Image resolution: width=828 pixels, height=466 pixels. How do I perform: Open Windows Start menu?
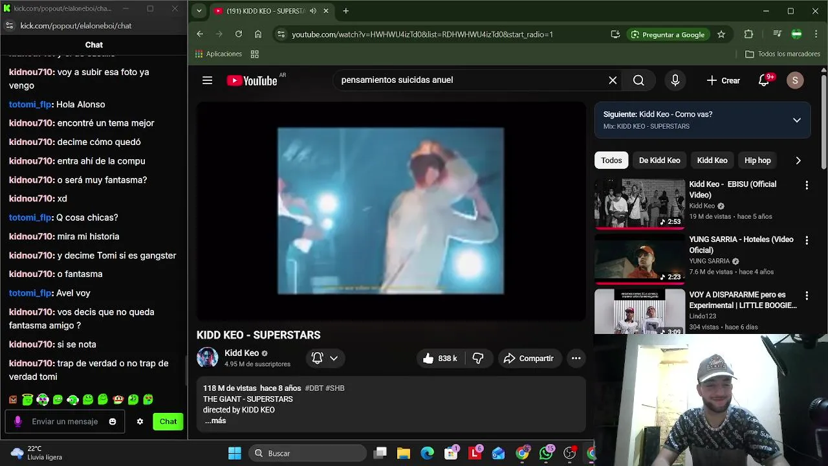(x=235, y=453)
